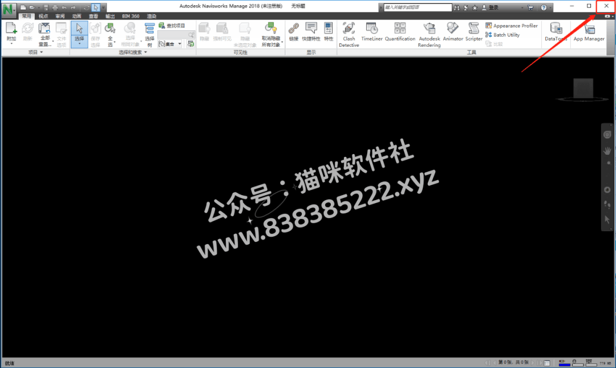
Task: Click the 就绪 status text
Action: click(x=10, y=363)
